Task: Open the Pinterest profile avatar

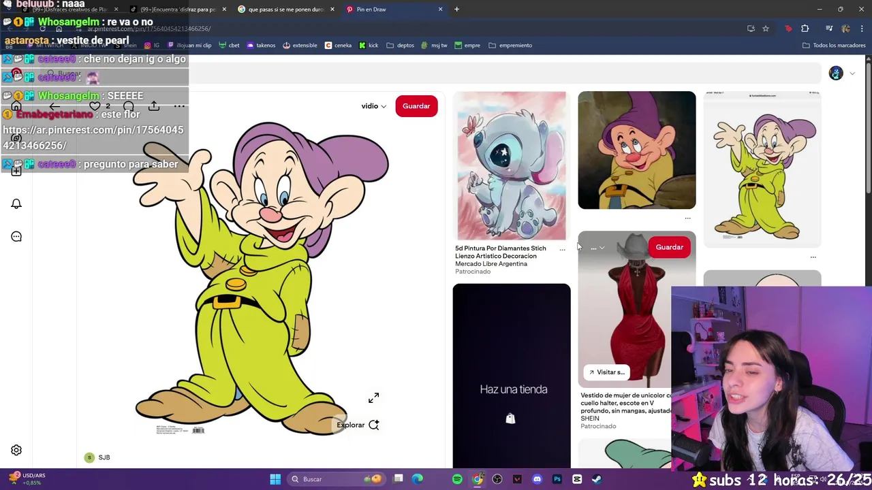Action: (x=836, y=73)
